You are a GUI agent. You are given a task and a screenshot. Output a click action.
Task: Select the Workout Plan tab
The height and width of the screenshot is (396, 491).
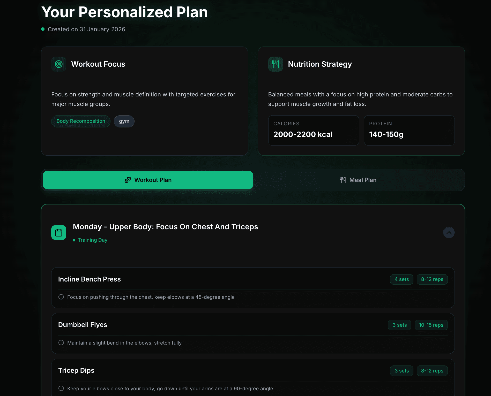coord(148,180)
